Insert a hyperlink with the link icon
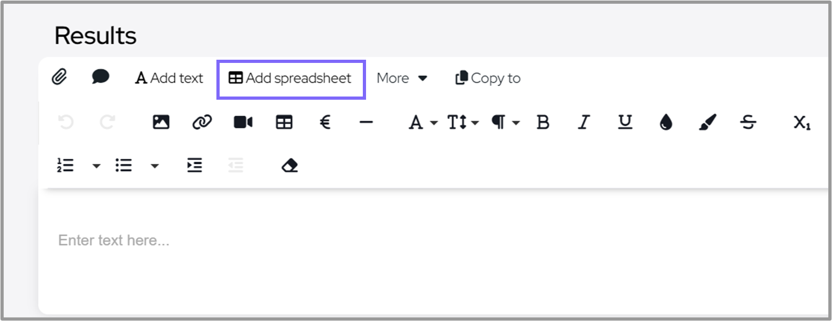 point(201,123)
